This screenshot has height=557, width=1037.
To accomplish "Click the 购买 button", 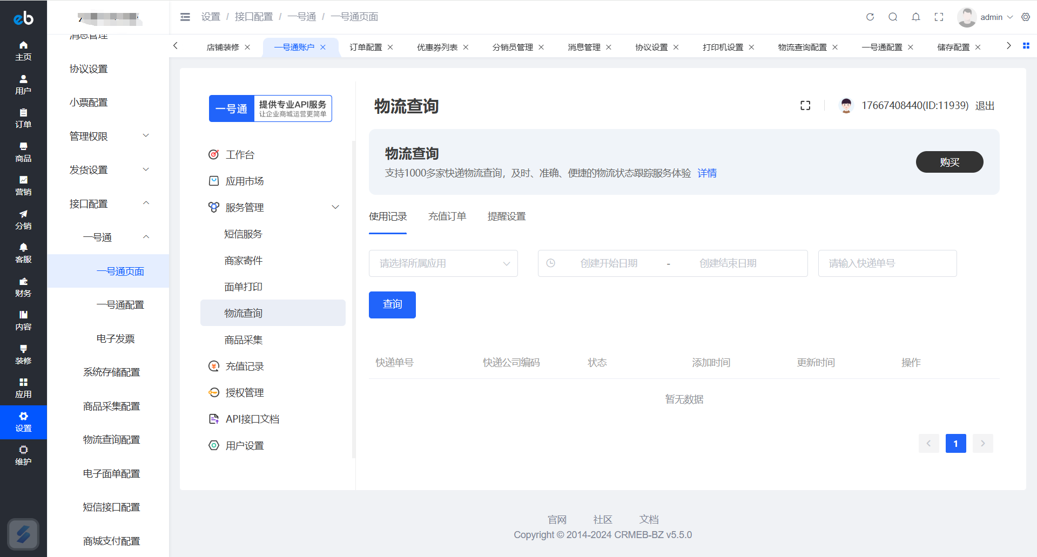I will coord(950,162).
